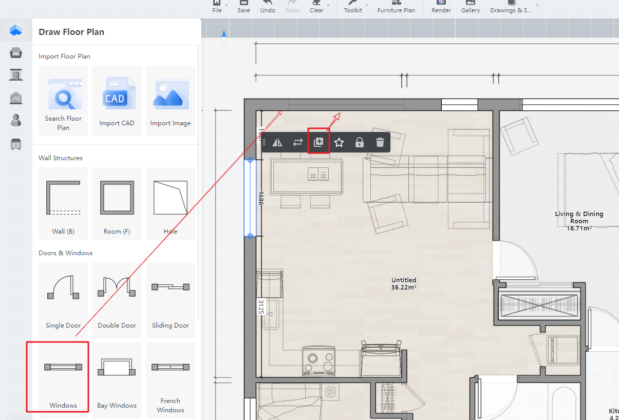Click the Duplicate icon in floating toolbar
This screenshot has height=420, width=619.
318,142
